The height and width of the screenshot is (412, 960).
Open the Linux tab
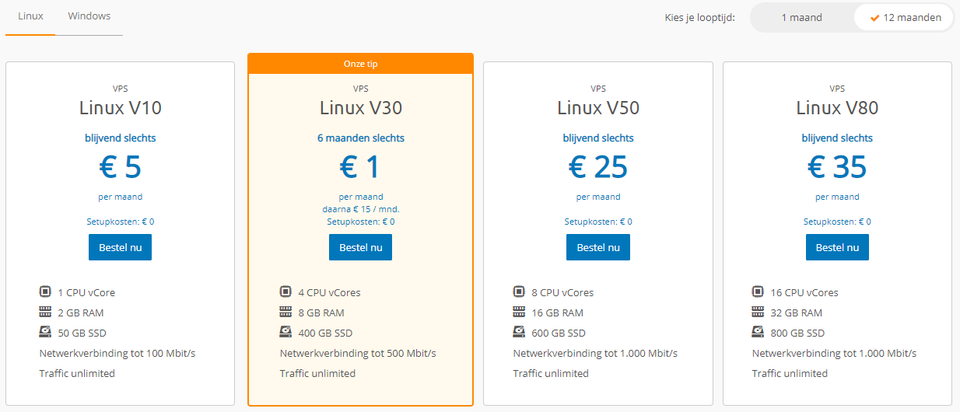[x=30, y=16]
